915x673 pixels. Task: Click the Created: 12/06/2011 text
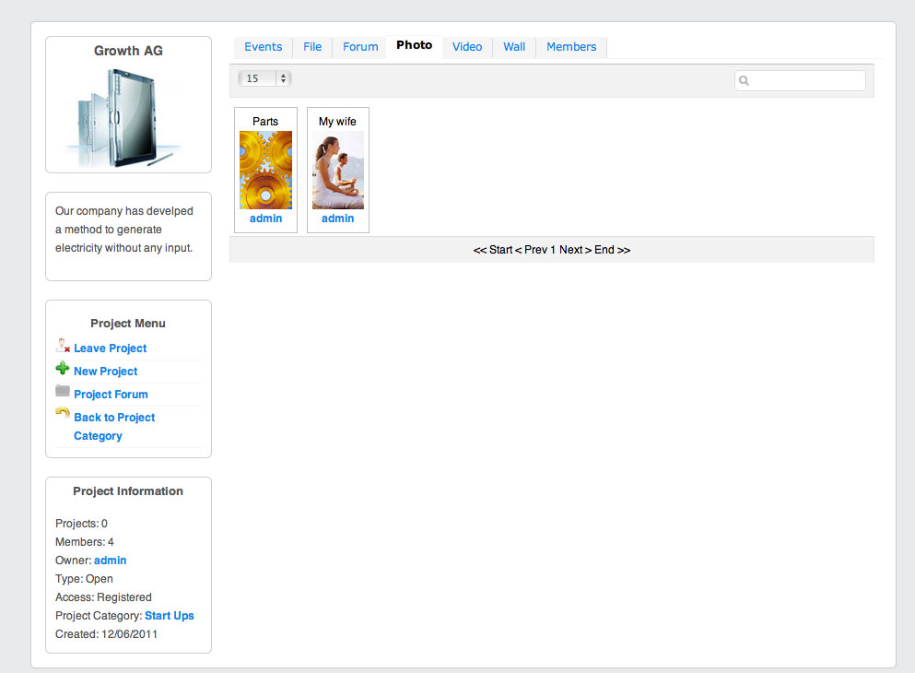(x=106, y=634)
